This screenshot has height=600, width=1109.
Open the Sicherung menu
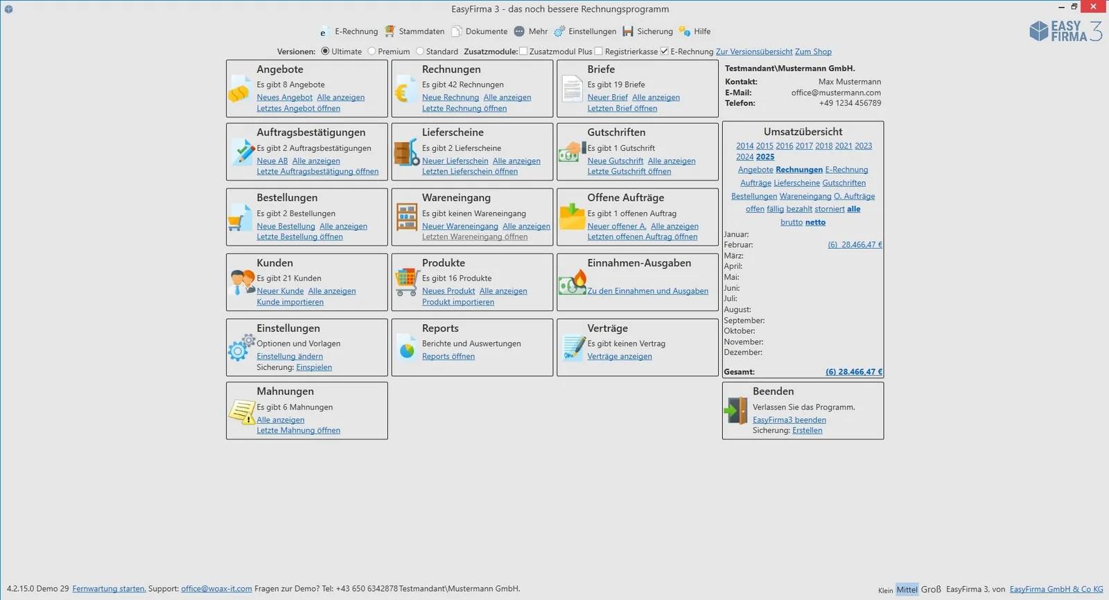pos(655,31)
